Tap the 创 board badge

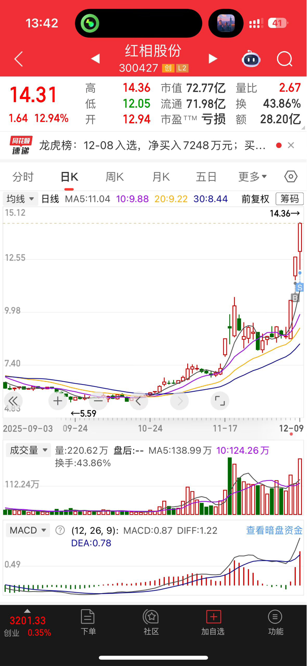pyautogui.click(x=168, y=68)
